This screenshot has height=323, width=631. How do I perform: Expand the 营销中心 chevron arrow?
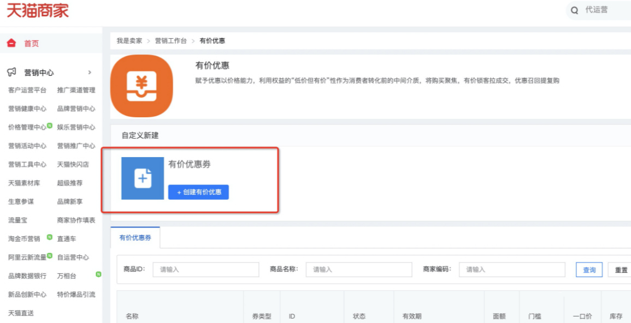pyautogui.click(x=90, y=73)
